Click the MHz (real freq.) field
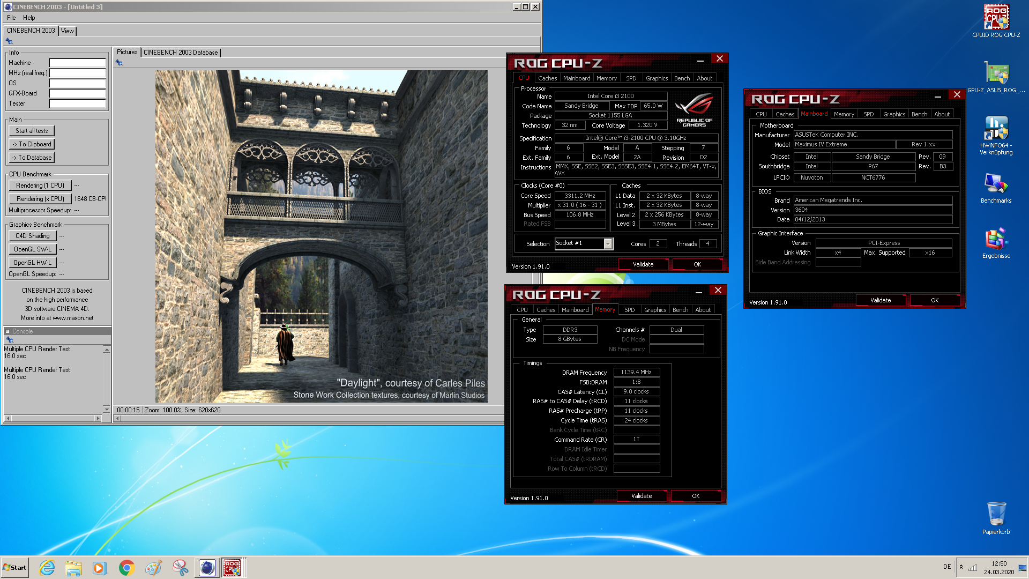Viewport: 1029px width, 579px height. [78, 73]
